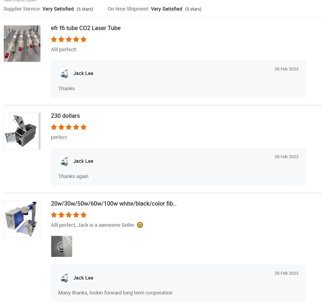Screen dimensions: 322x308
Task: Open the CO2 laser tube product thumbnail
Action: [22, 44]
